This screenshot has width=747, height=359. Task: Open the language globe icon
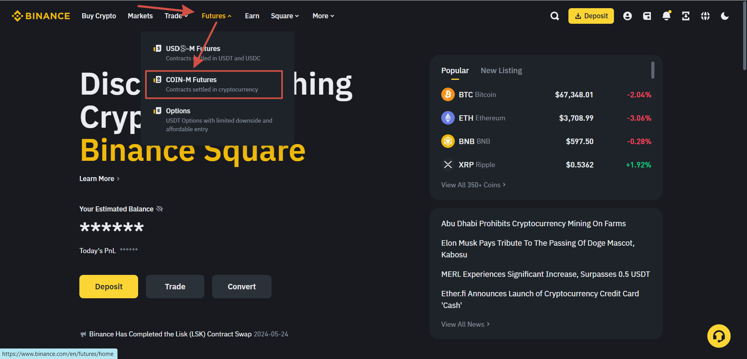point(705,16)
